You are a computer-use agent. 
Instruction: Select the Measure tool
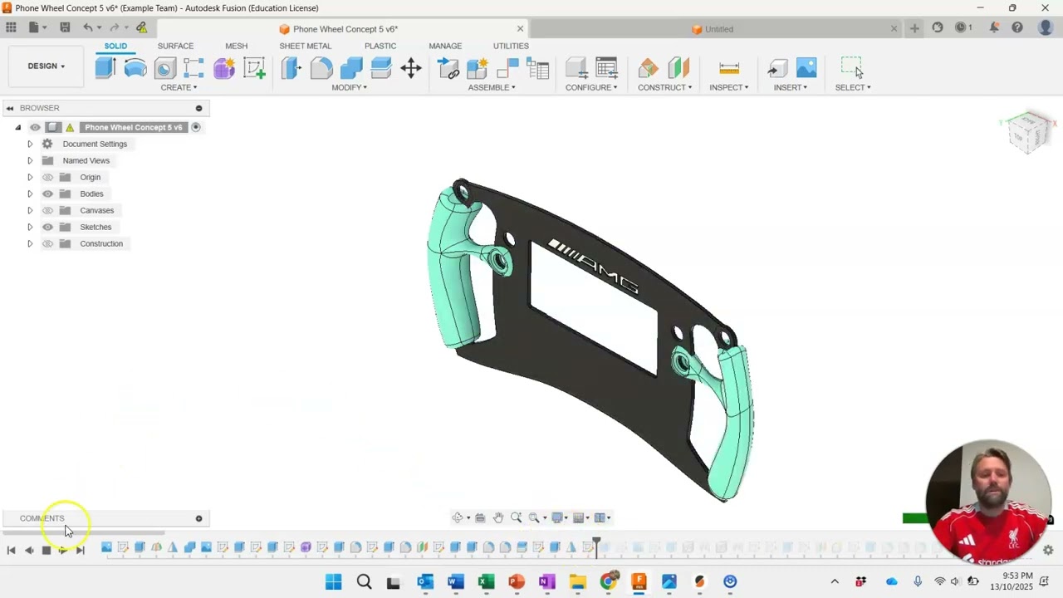[729, 68]
